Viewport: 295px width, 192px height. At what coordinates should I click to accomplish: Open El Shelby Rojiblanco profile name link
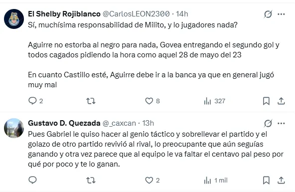pos(64,14)
